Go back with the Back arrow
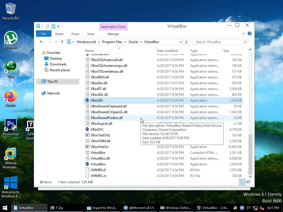The image size is (283, 212). (x=41, y=42)
